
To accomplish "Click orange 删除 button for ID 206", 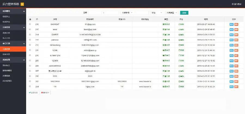I will coord(236,76).
